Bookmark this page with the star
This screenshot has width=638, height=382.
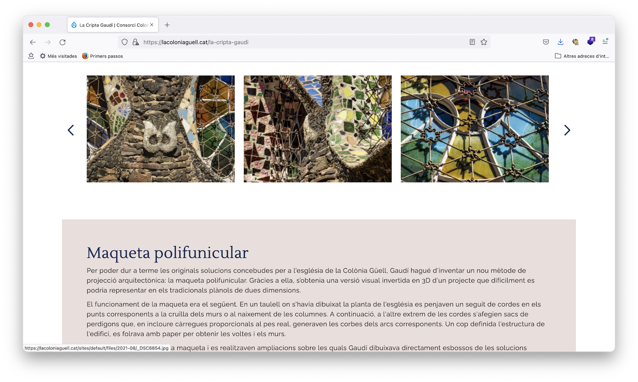(484, 42)
